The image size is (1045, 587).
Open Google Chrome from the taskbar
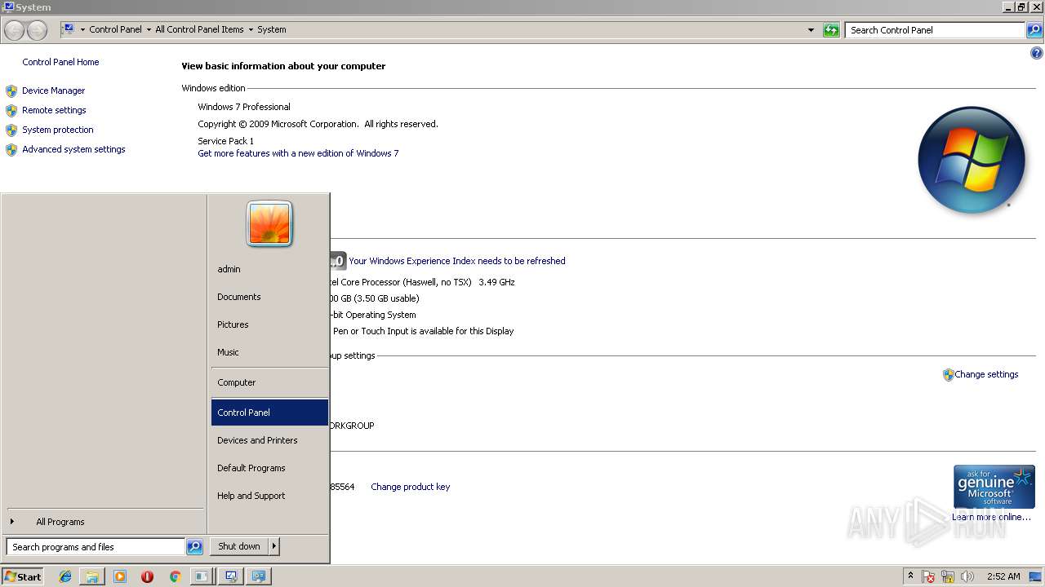[175, 576]
